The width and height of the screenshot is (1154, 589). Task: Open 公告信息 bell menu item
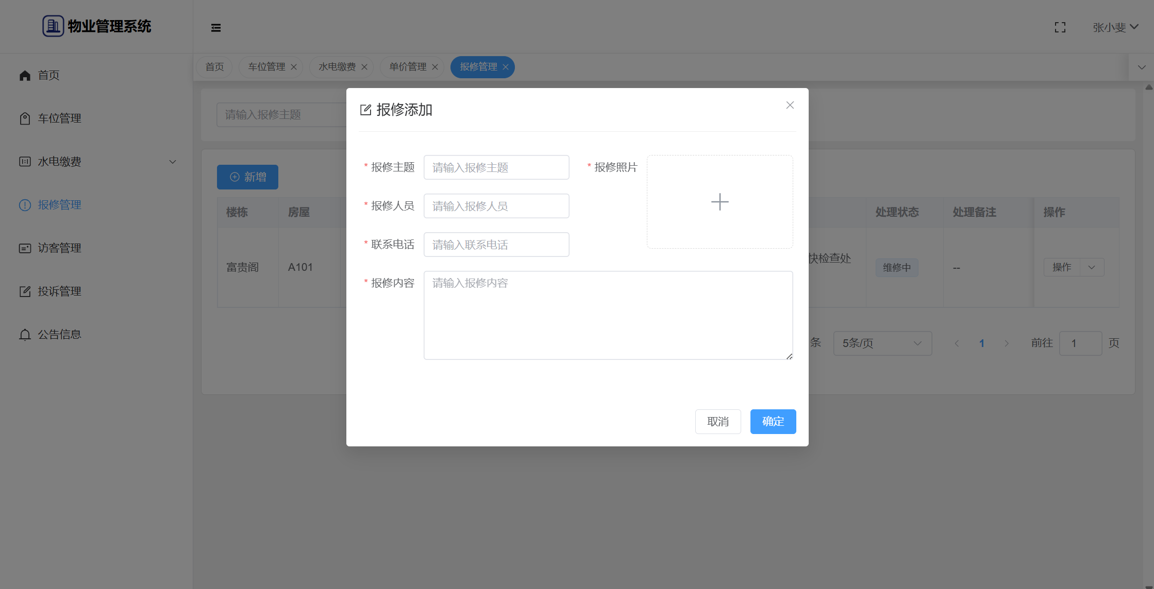click(59, 335)
